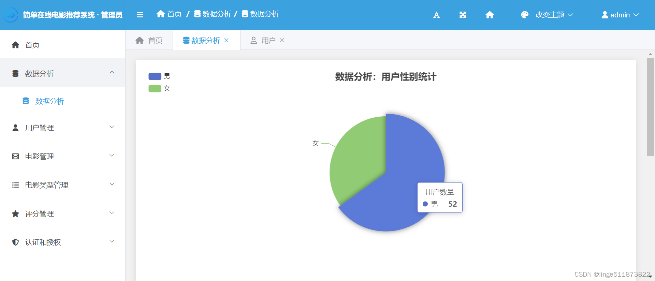The height and width of the screenshot is (281, 655).
Task: Toggle sidebar with hamburger menu icon
Action: (x=140, y=15)
